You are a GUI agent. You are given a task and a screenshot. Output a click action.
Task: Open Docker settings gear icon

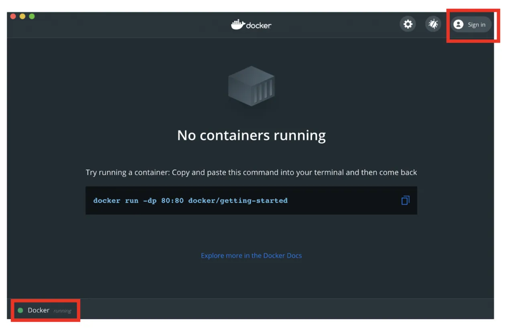tap(408, 24)
